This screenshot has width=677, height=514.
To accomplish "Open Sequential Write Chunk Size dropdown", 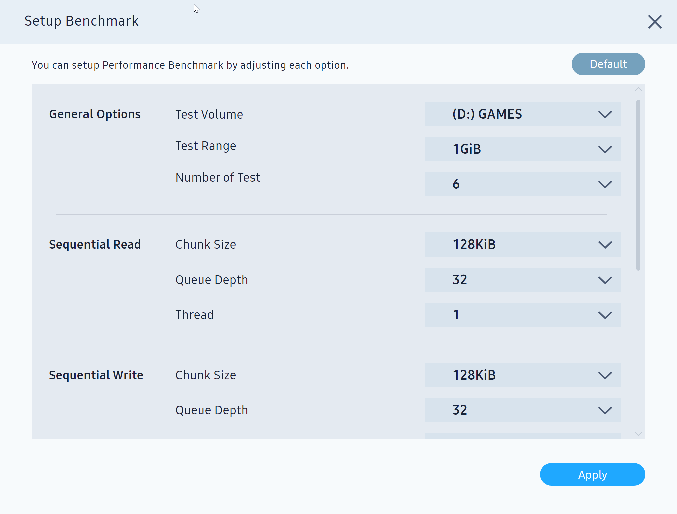I will pos(522,375).
